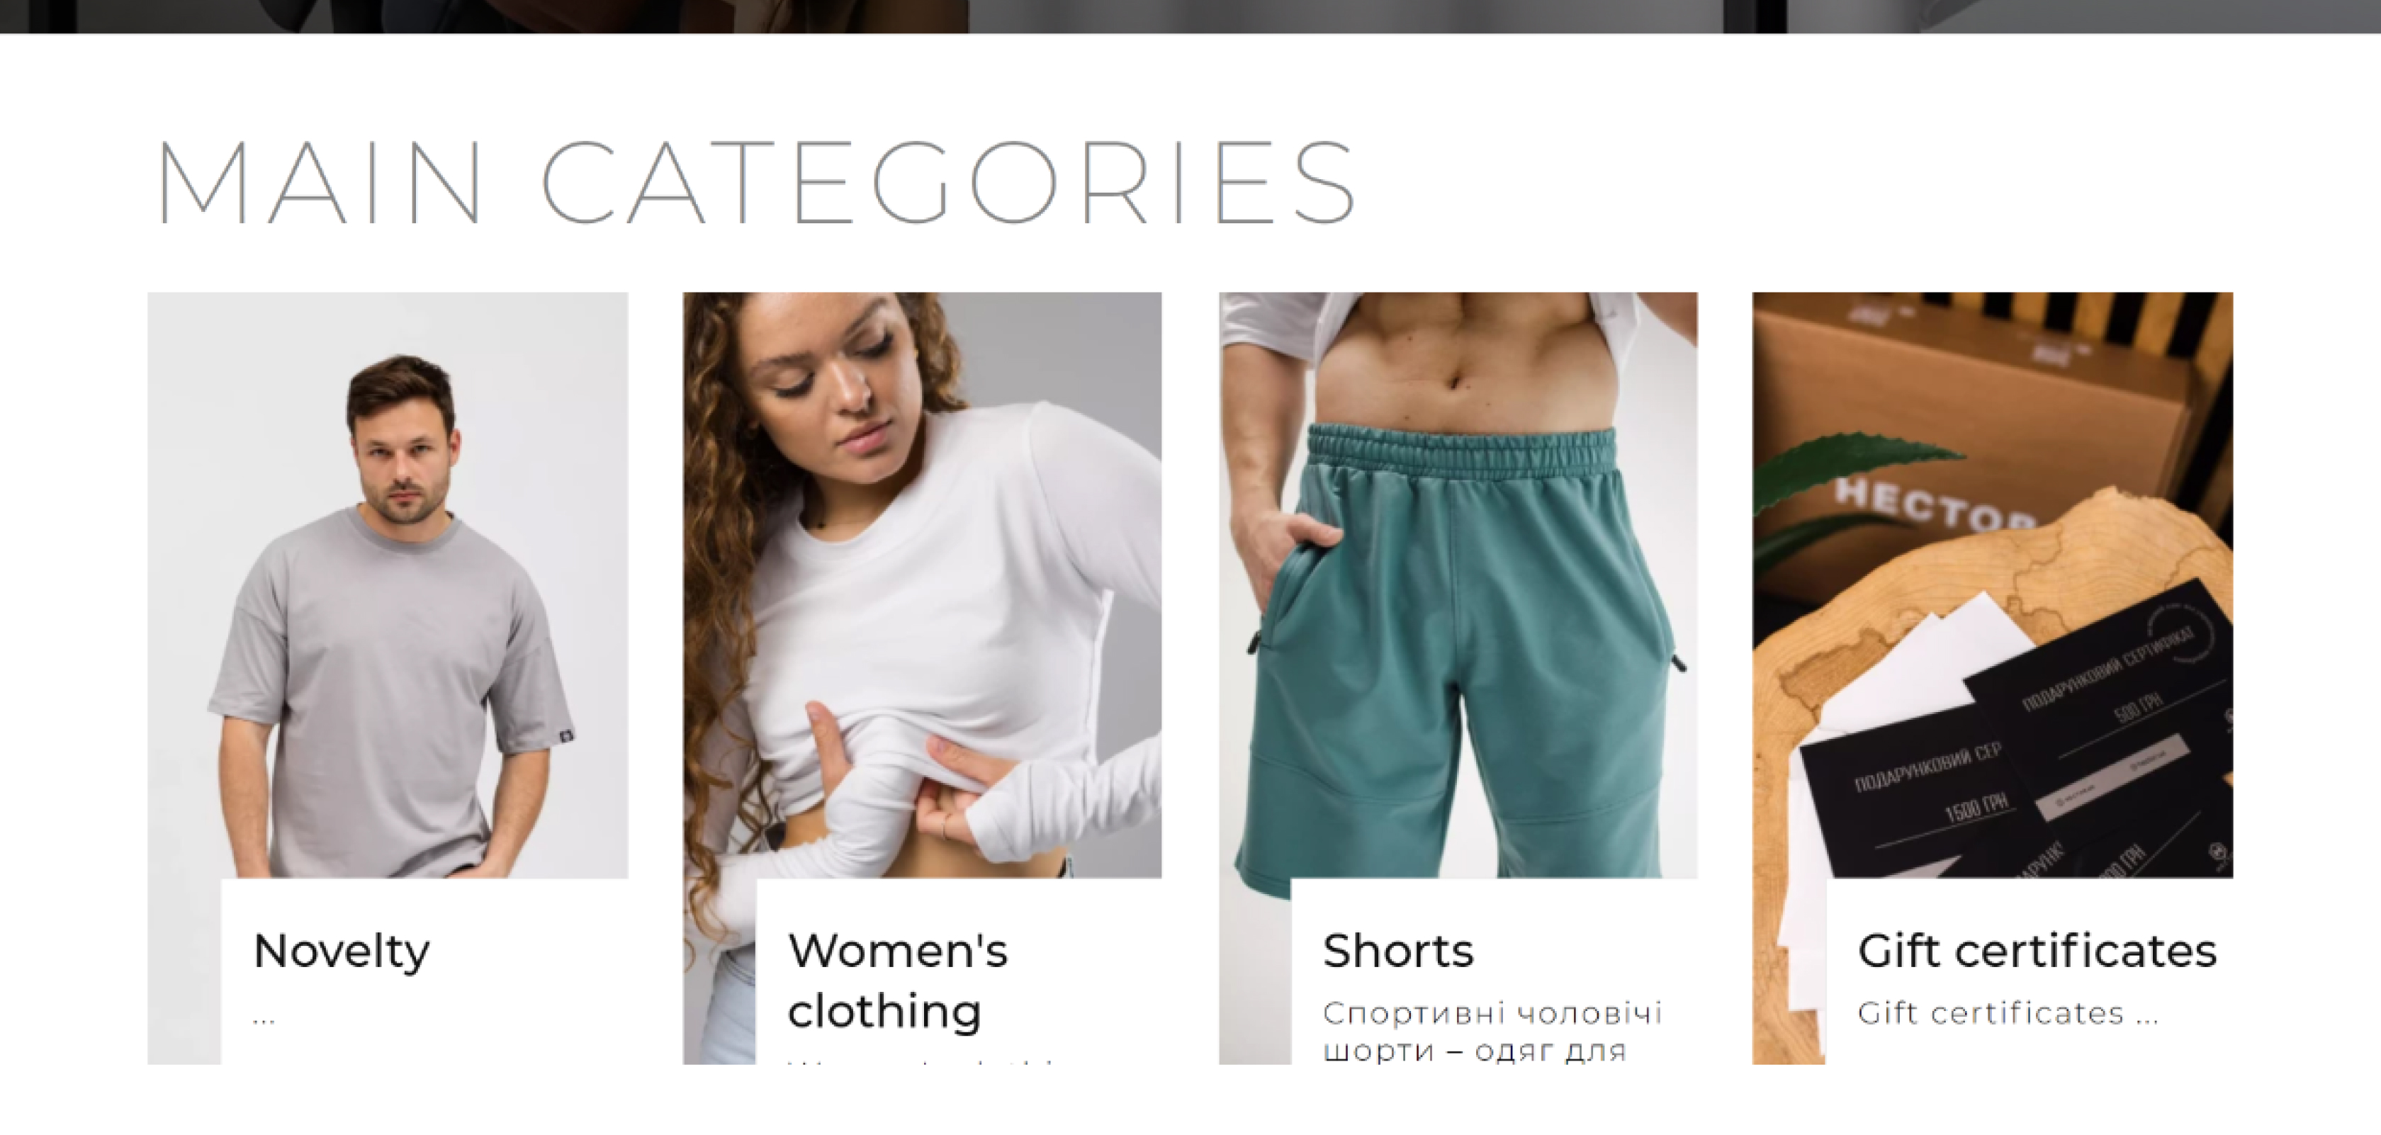Click the Women's clothing white caption card

click(x=959, y=971)
